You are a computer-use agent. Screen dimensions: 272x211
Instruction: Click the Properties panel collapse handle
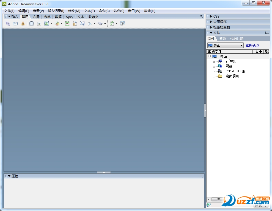pos(104,173)
